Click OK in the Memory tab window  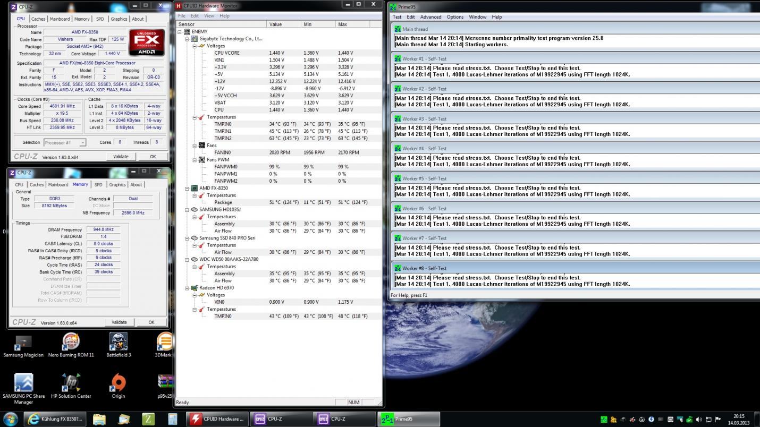click(x=151, y=322)
